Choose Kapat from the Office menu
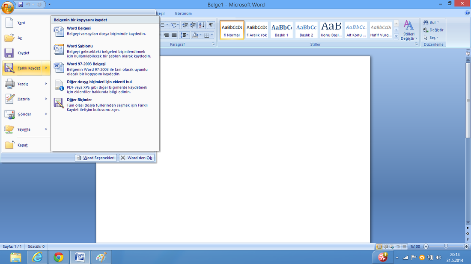 tap(26, 145)
